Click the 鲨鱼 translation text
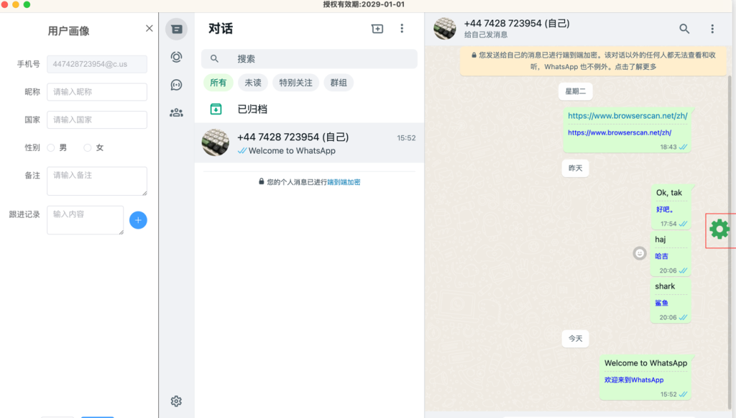This screenshot has height=418, width=736. click(x=662, y=303)
